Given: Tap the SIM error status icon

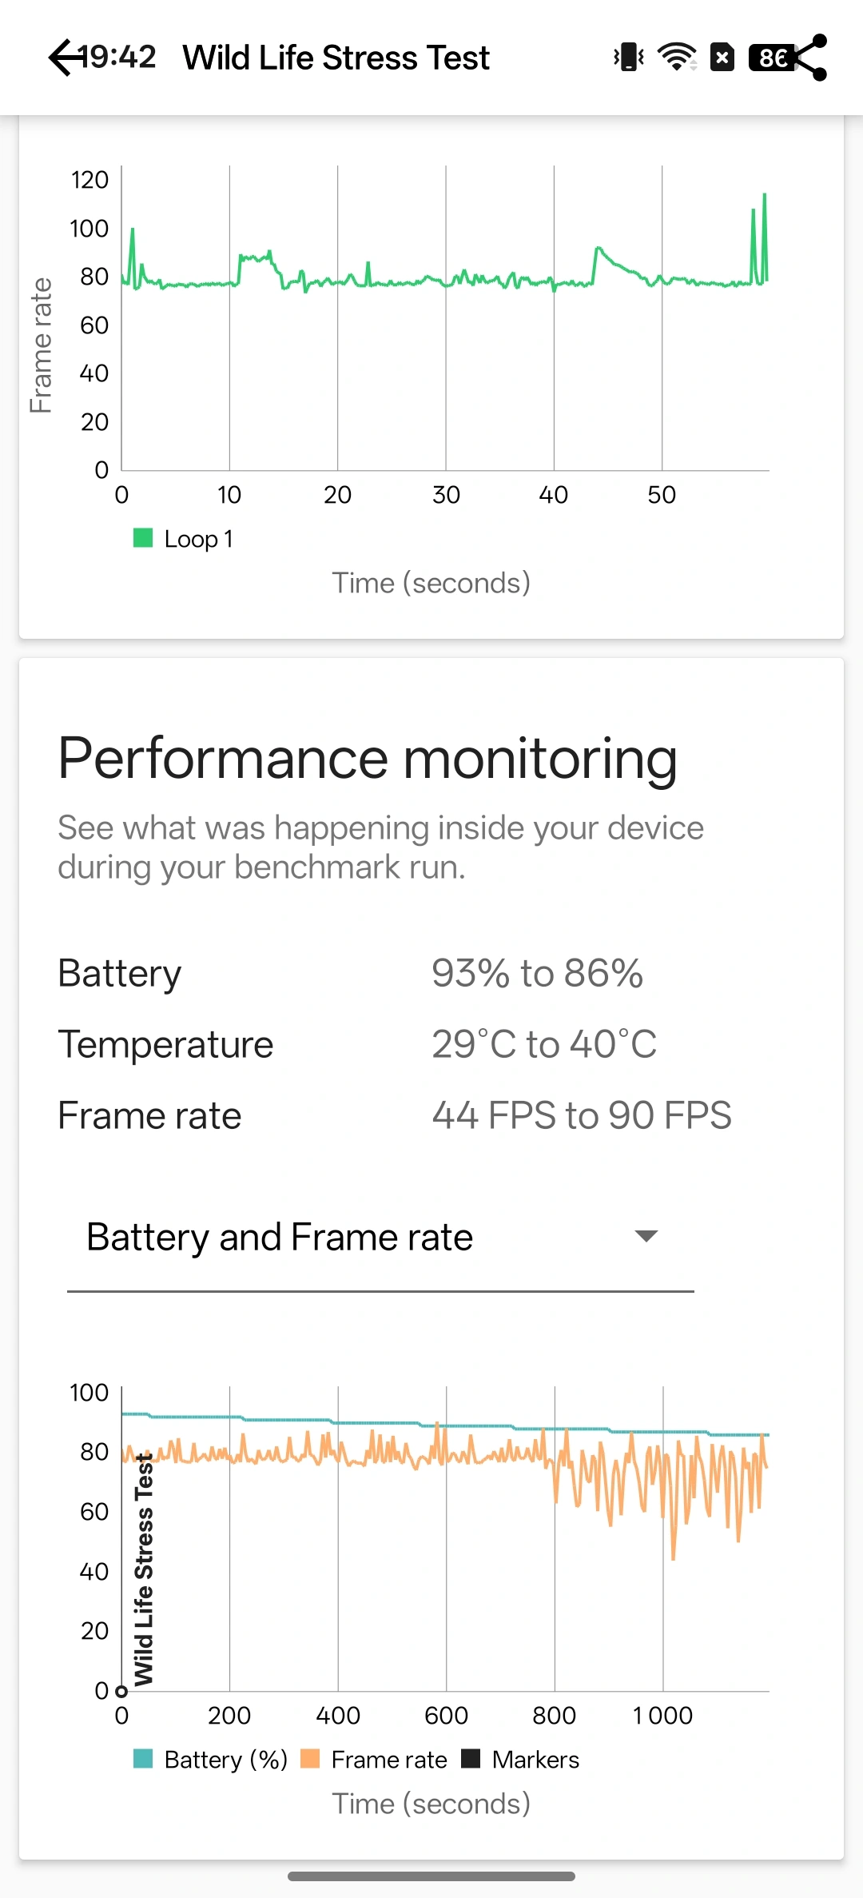Looking at the screenshot, I should click(x=722, y=58).
